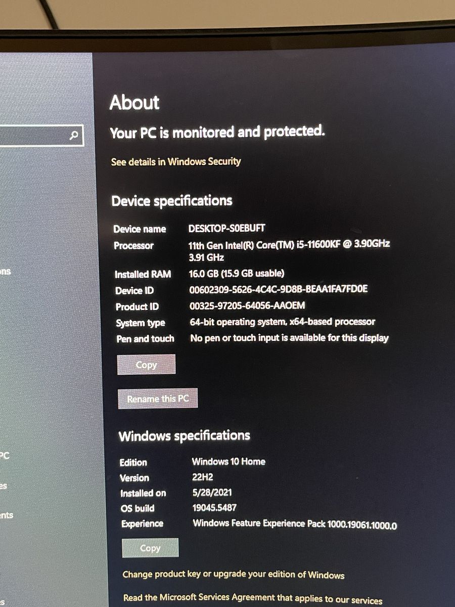This screenshot has height=607, width=455.
Task: Click the Device ID value
Action: click(278, 289)
